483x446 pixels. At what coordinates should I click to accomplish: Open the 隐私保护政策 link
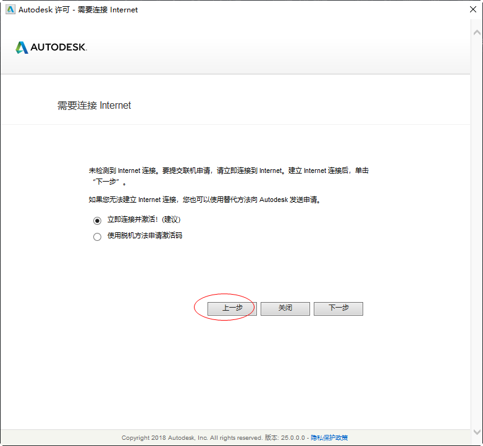click(329, 437)
